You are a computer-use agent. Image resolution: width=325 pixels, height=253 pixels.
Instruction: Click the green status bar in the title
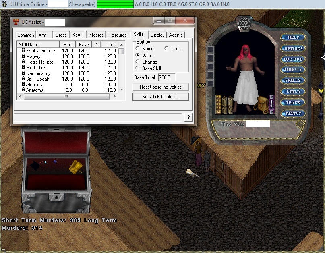[115, 4]
